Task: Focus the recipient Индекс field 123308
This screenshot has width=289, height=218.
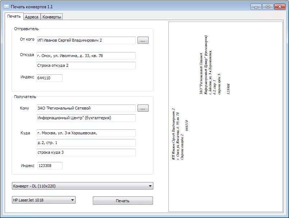Action: (50, 166)
